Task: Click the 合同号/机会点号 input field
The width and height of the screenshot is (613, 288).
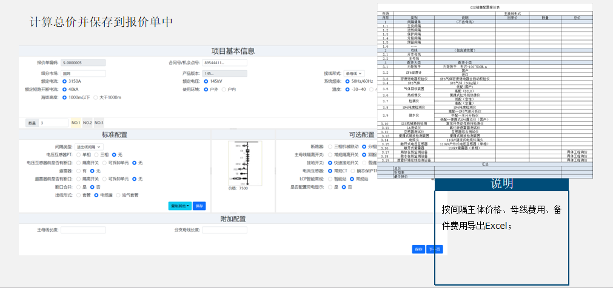Action: click(225, 62)
